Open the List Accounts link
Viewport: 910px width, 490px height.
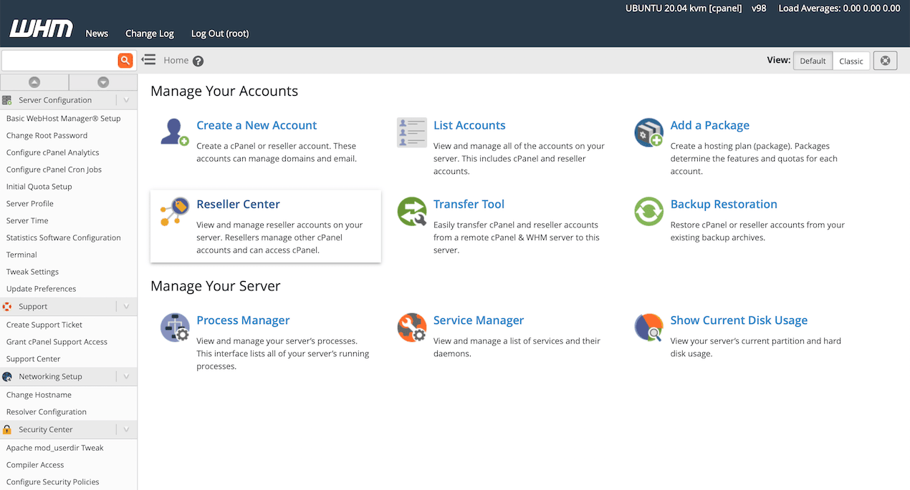pos(469,125)
